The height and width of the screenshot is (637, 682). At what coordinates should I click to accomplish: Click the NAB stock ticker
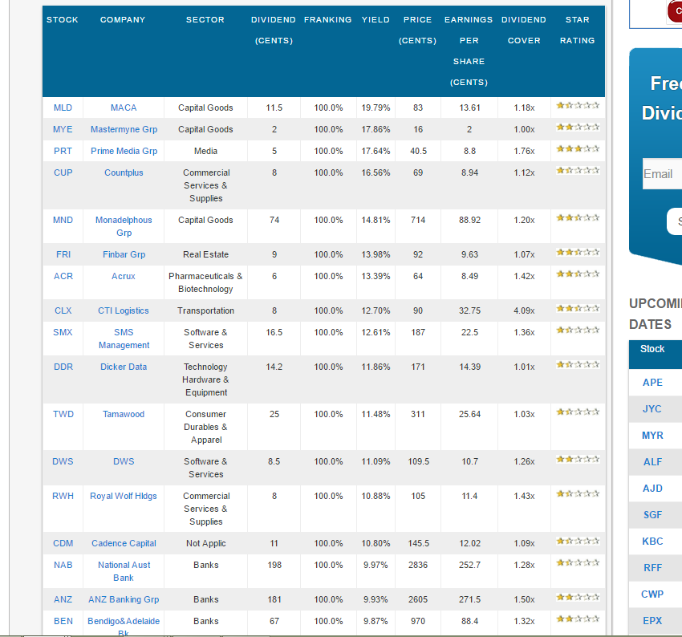pyautogui.click(x=63, y=565)
